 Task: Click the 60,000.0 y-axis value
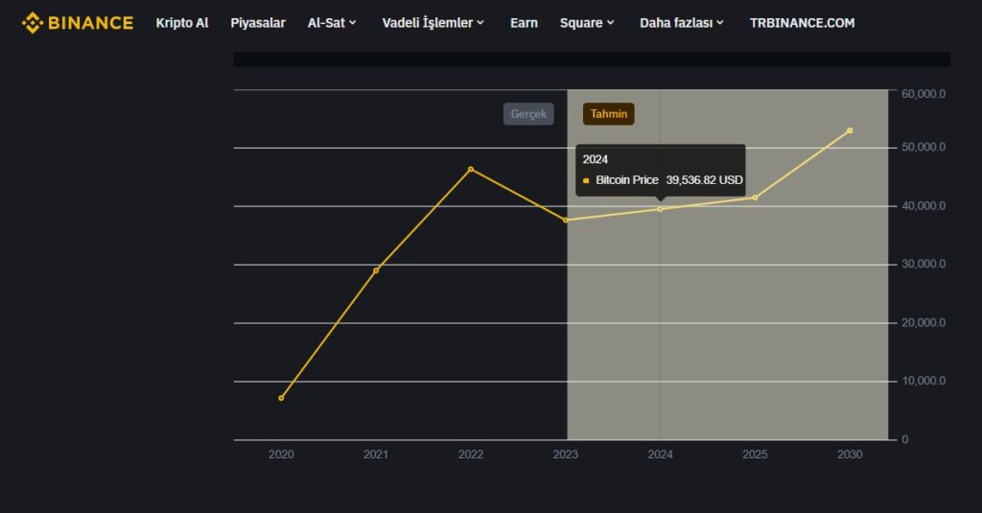(x=924, y=94)
